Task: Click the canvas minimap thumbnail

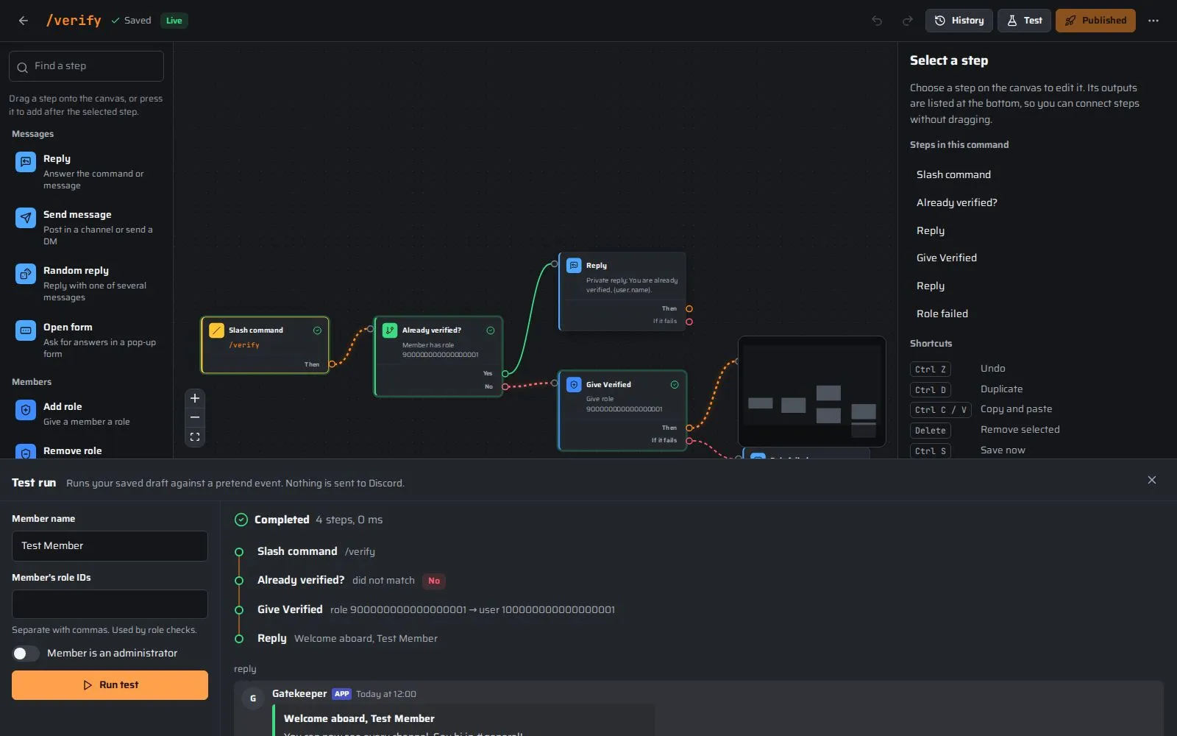Action: click(812, 392)
